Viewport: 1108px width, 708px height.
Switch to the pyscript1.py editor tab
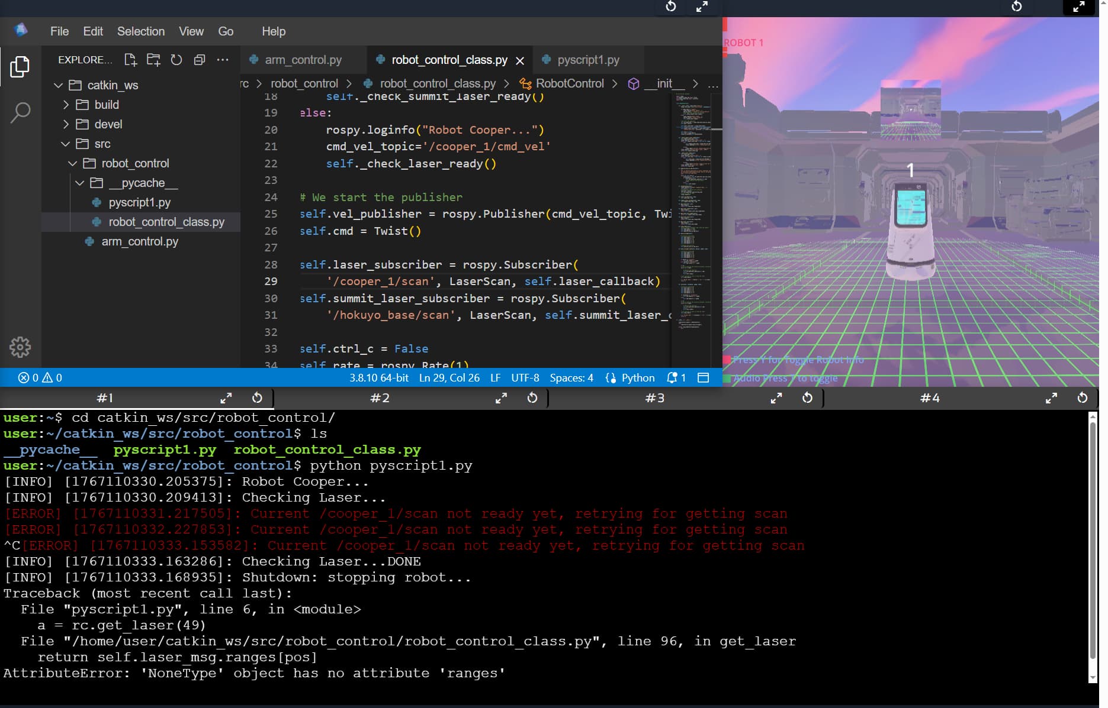(x=587, y=60)
